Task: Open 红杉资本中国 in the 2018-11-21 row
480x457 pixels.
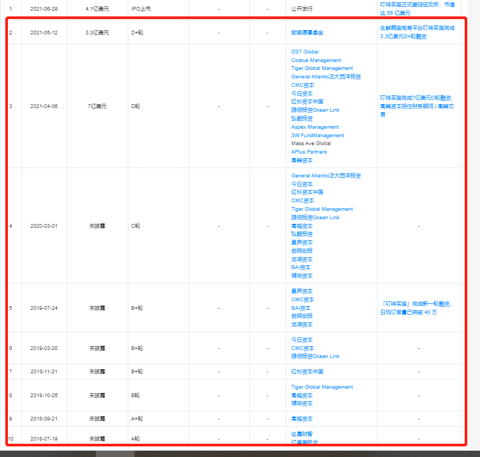Action: coord(307,372)
